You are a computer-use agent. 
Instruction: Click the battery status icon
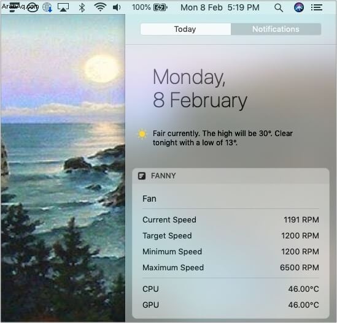160,7
